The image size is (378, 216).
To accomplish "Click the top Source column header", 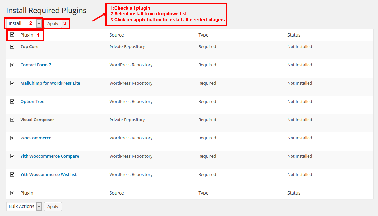I will [x=116, y=35].
